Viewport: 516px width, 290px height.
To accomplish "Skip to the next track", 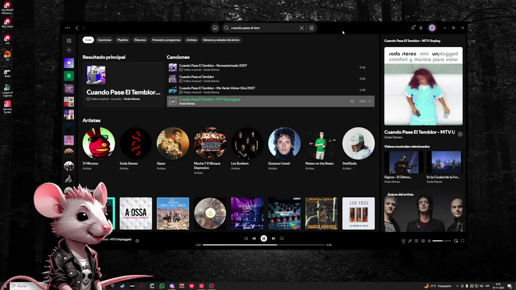I will pos(273,238).
